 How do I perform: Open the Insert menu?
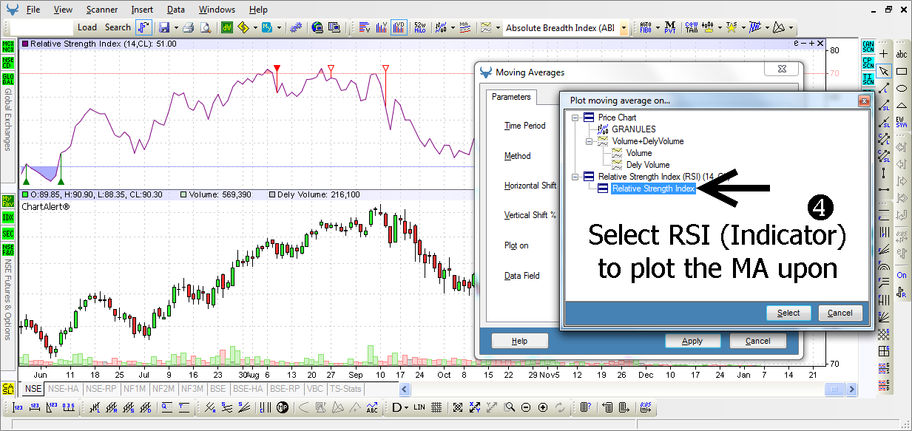coord(143,10)
